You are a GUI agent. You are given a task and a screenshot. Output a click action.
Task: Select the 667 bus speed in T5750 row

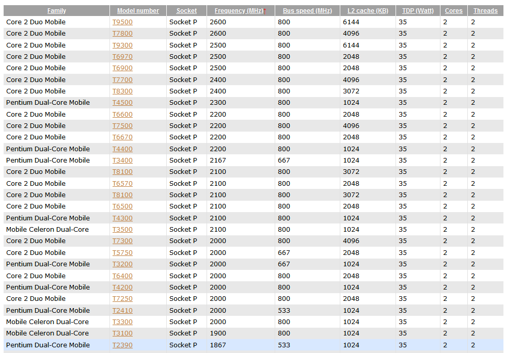(284, 252)
